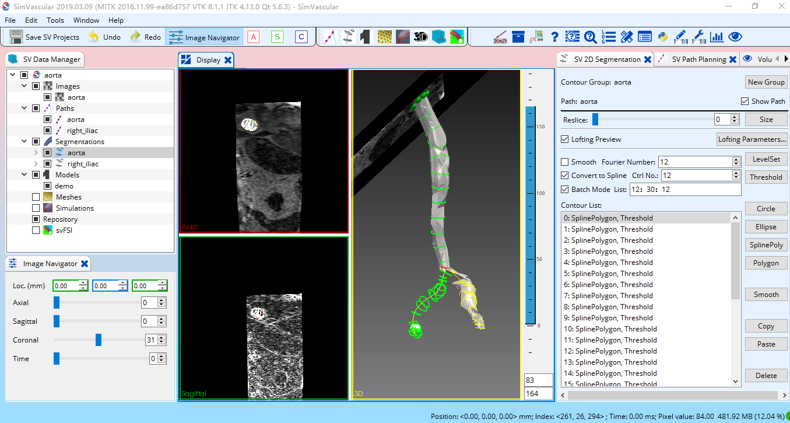Collapse the Models tree node

point(24,175)
